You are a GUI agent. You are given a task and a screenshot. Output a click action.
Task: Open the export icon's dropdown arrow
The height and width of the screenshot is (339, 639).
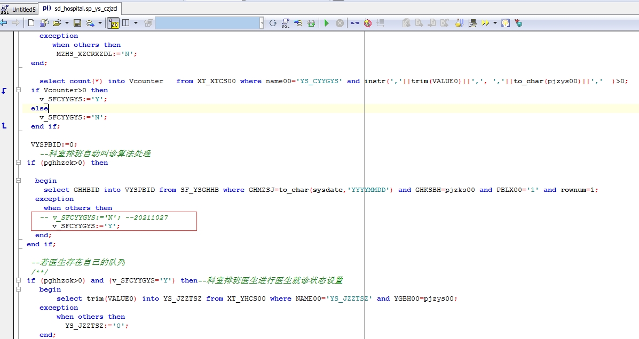pyautogui.click(x=100, y=23)
